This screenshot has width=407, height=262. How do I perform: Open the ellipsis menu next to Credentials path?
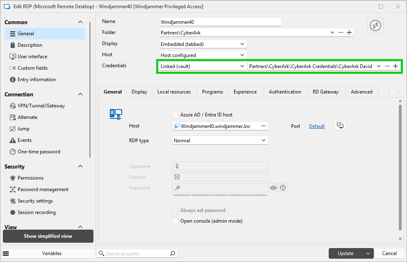click(387, 66)
